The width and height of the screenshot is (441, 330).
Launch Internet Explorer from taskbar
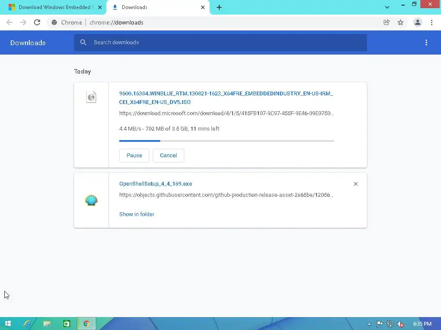(27, 324)
